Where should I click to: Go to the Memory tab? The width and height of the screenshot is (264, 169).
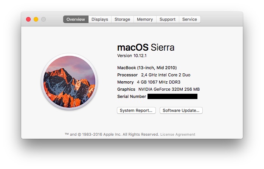[x=145, y=19]
